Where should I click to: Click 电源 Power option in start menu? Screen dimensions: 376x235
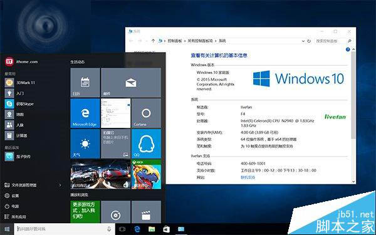click(12, 206)
